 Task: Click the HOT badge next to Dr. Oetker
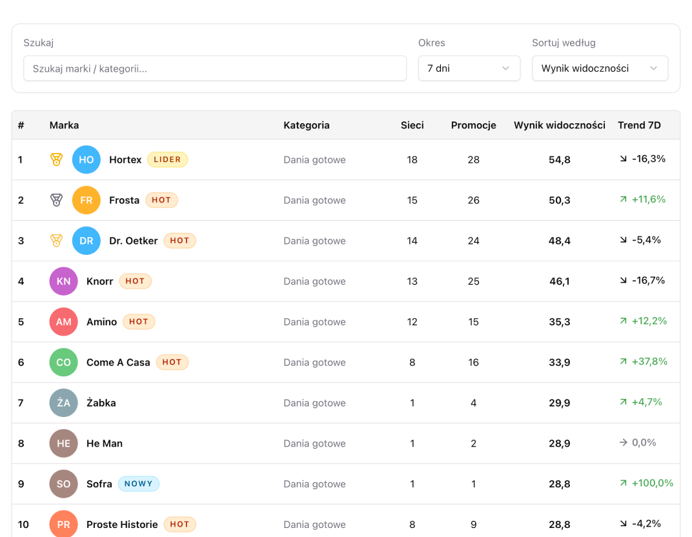[x=179, y=241]
